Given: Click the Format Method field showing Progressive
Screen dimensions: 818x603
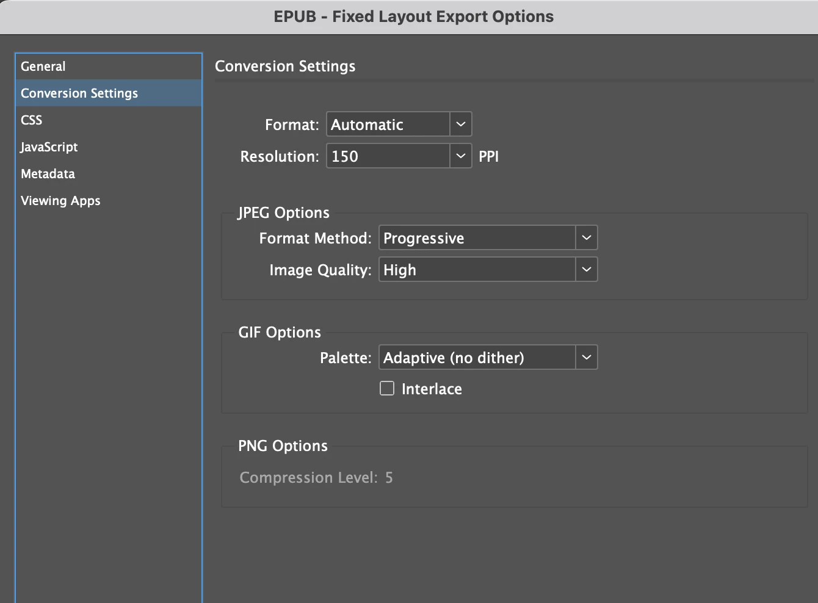Looking at the screenshot, I should click(x=477, y=238).
